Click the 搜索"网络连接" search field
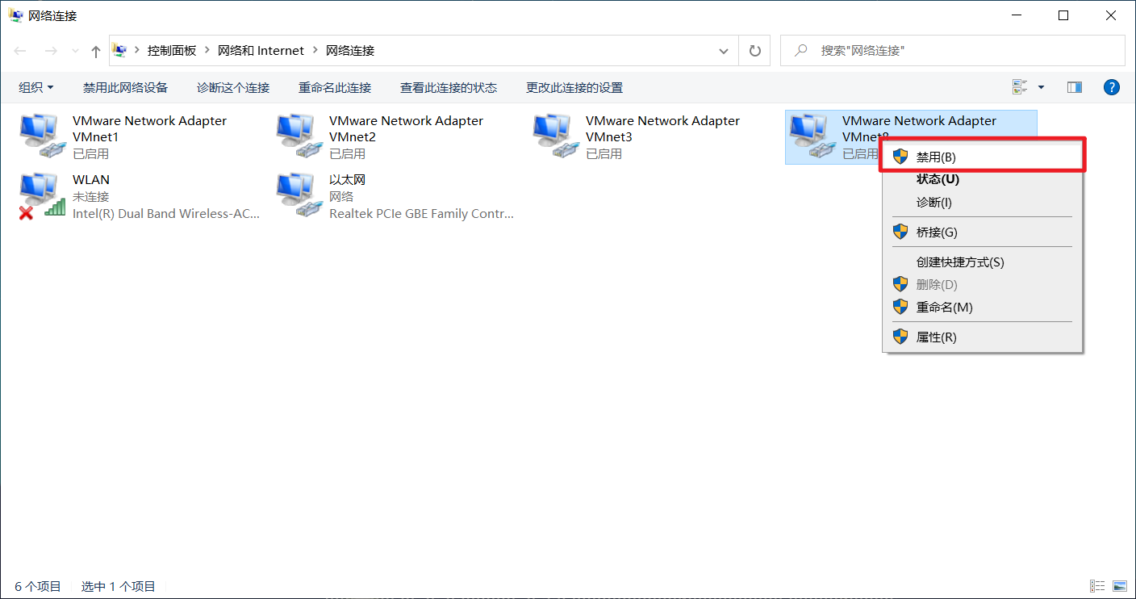 coord(953,51)
